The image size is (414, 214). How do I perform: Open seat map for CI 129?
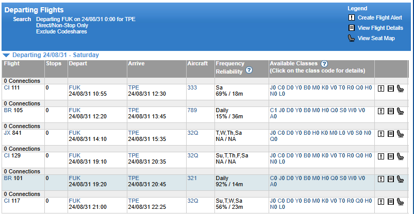click(x=400, y=156)
